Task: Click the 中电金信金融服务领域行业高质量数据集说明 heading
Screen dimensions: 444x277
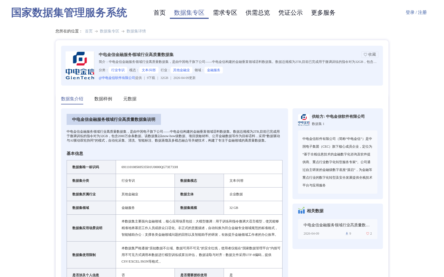Action: [x=114, y=119]
